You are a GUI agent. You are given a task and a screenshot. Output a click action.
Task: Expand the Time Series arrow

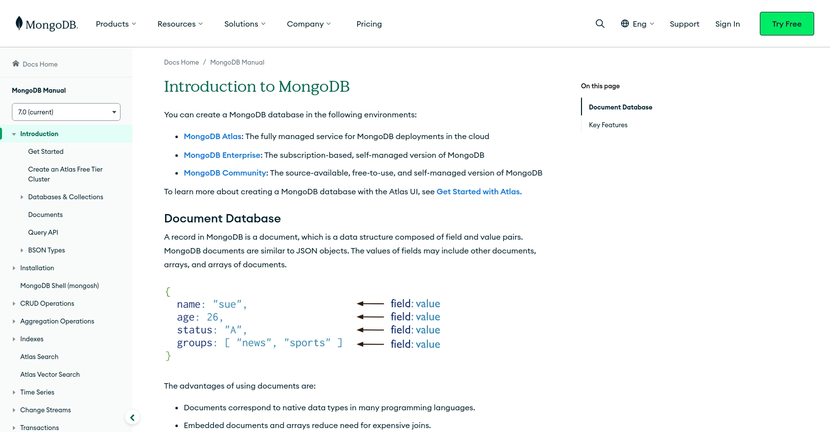click(x=14, y=393)
